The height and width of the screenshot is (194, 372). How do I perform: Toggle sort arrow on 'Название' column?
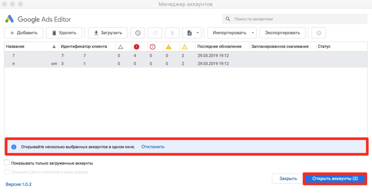[54, 46]
